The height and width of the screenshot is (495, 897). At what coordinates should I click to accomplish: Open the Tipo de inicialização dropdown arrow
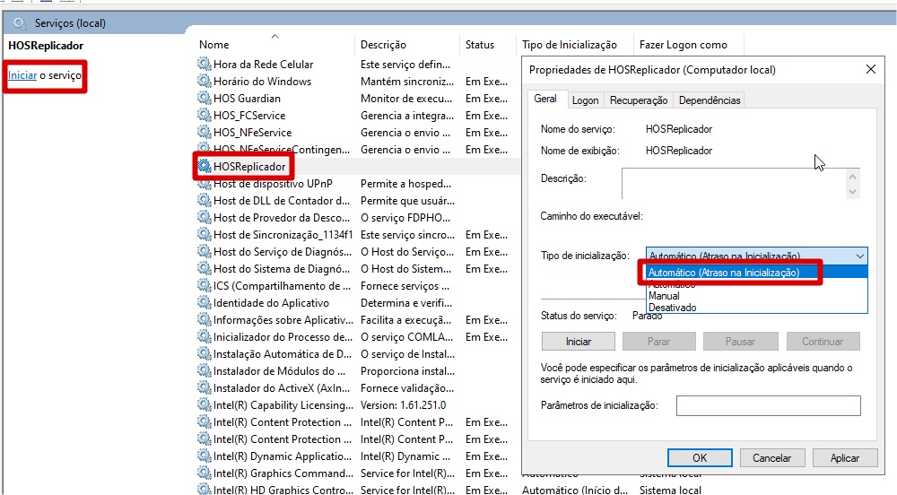859,256
